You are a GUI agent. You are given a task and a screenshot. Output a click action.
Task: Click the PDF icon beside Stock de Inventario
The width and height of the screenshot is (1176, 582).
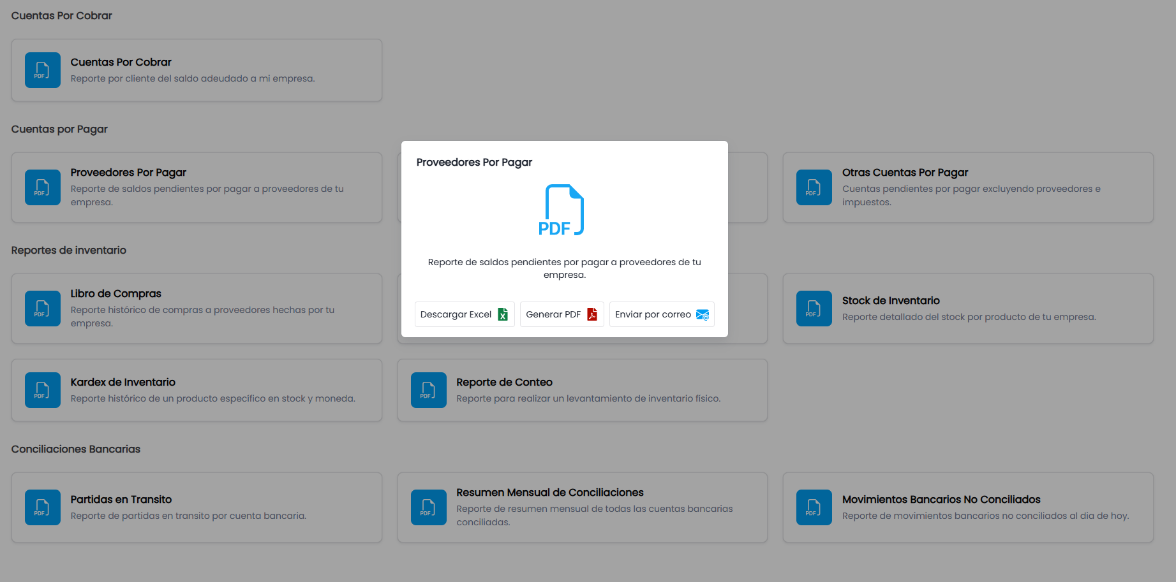[x=814, y=309]
